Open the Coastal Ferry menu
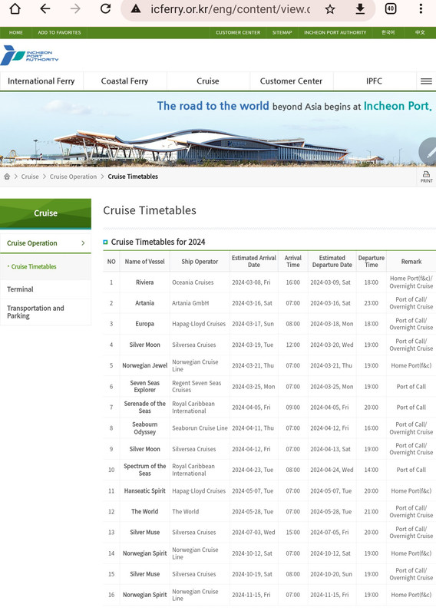The height and width of the screenshot is (614, 436). [x=124, y=81]
